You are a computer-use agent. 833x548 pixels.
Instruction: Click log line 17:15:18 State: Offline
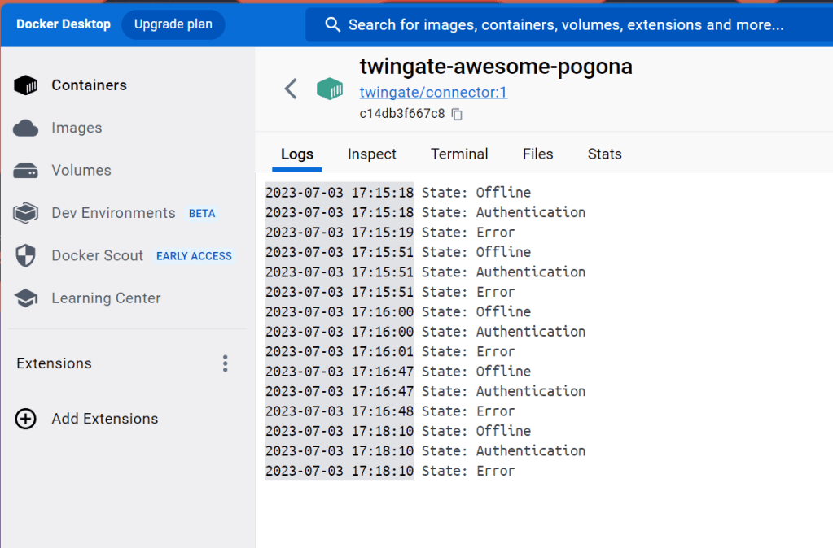point(398,193)
